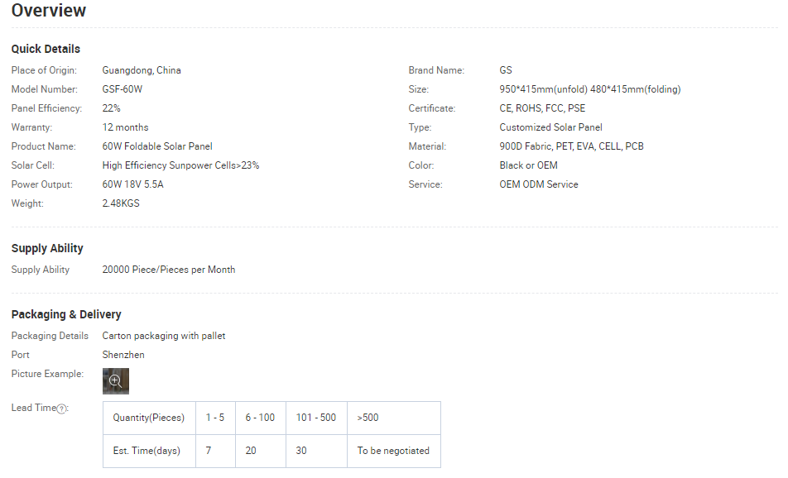Screen dimensions: 788x478
Task: Click the Shenzhen port value
Action: [123, 355]
